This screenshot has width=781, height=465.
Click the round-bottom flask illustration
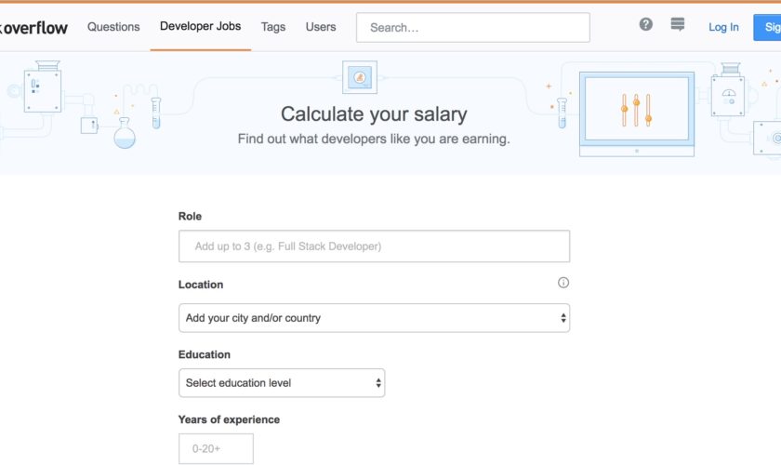125,133
